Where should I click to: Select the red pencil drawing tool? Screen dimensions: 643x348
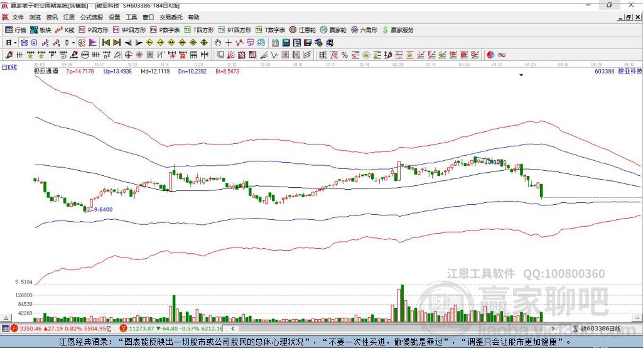pyautogui.click(x=9, y=55)
